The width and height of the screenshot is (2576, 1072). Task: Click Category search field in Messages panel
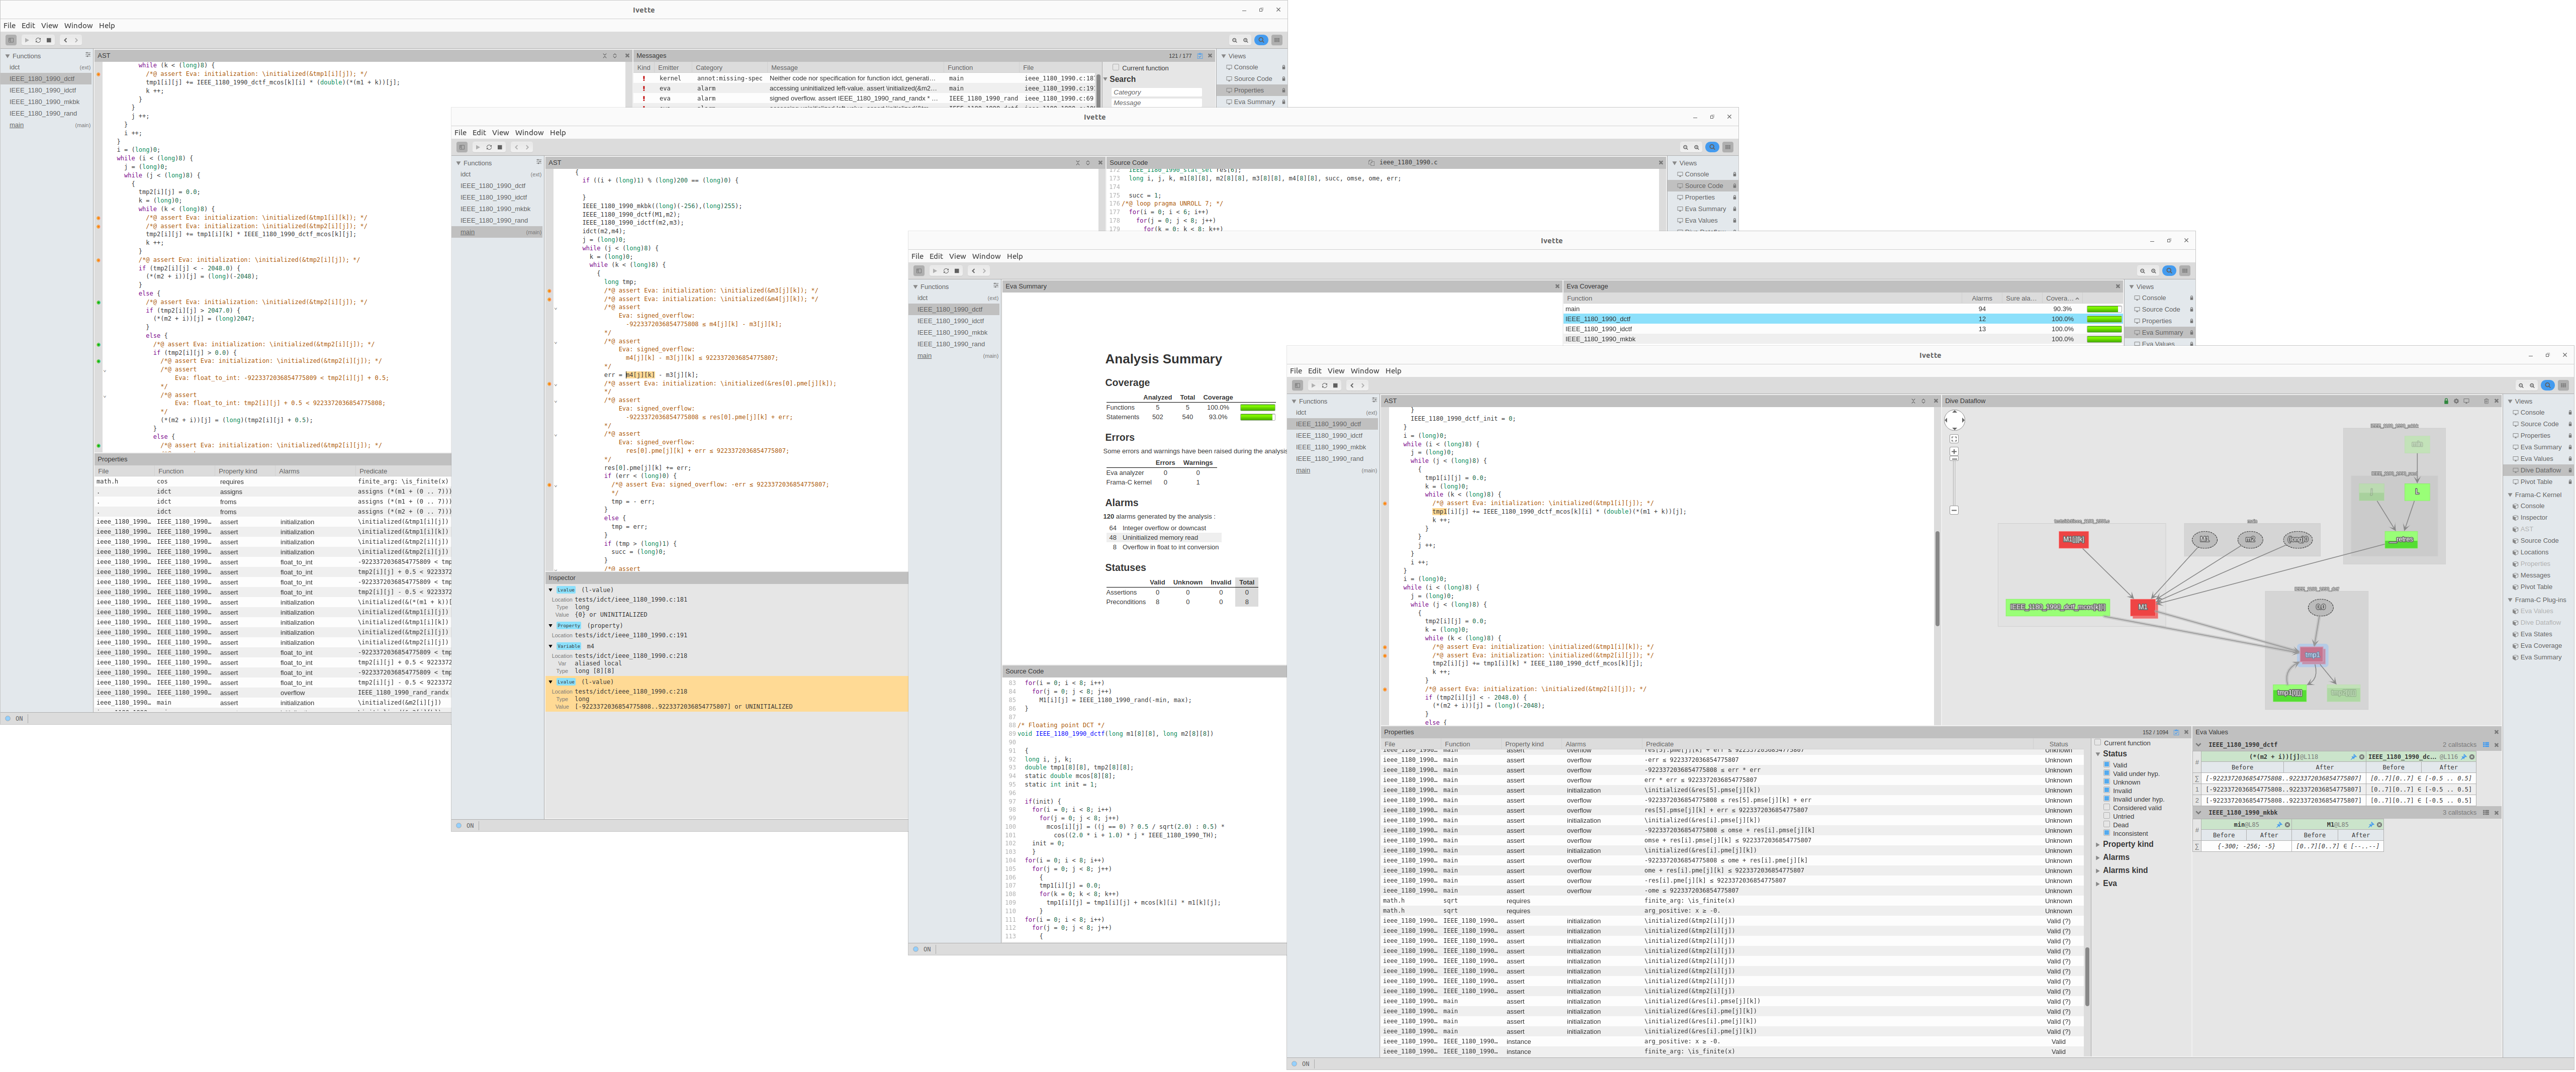click(x=1157, y=92)
